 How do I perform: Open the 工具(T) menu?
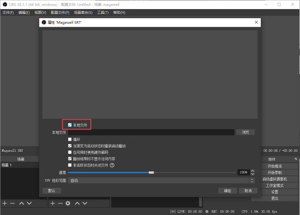click(x=103, y=13)
